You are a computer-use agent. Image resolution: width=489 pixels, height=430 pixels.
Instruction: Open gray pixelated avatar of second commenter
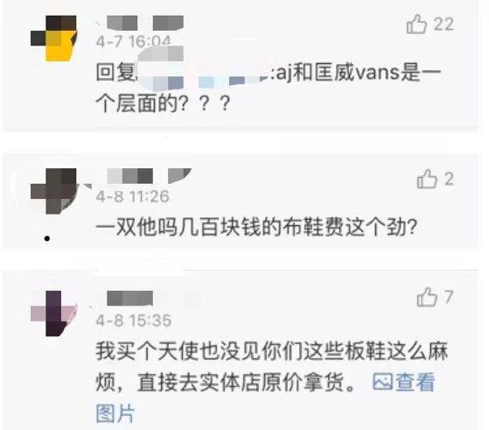53,191
